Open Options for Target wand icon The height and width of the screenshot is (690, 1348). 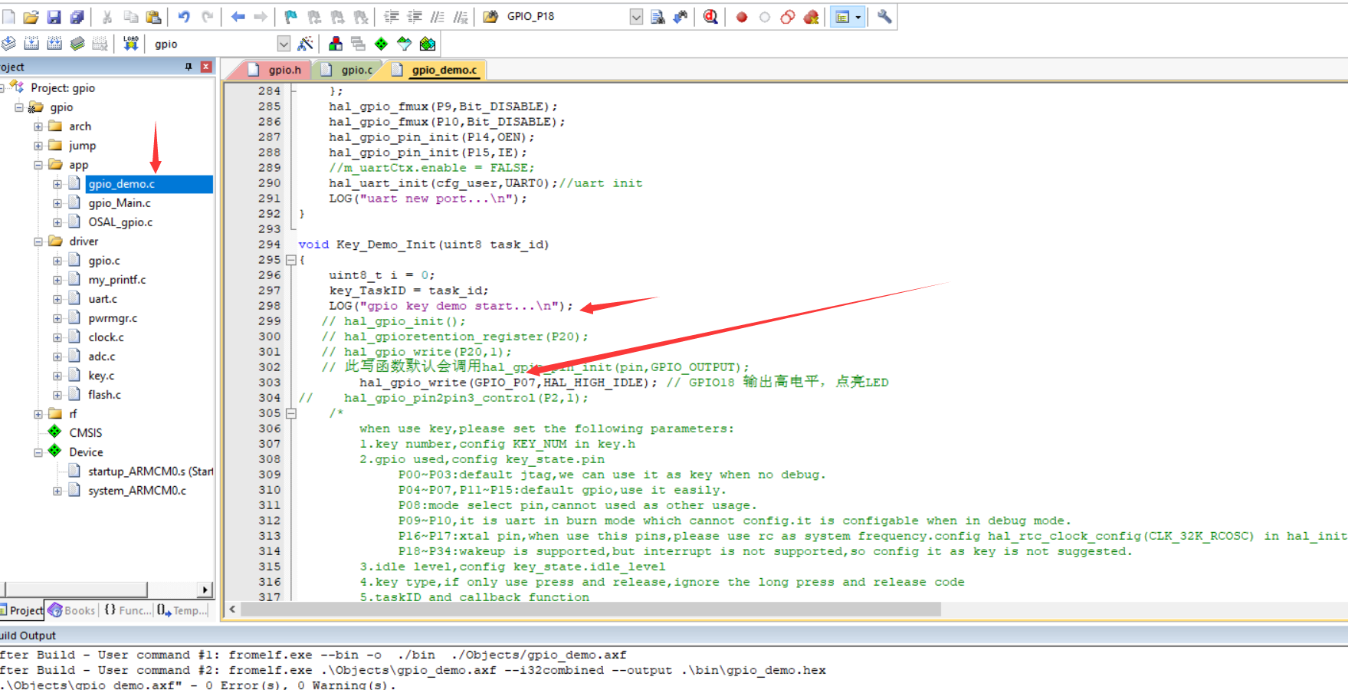305,44
